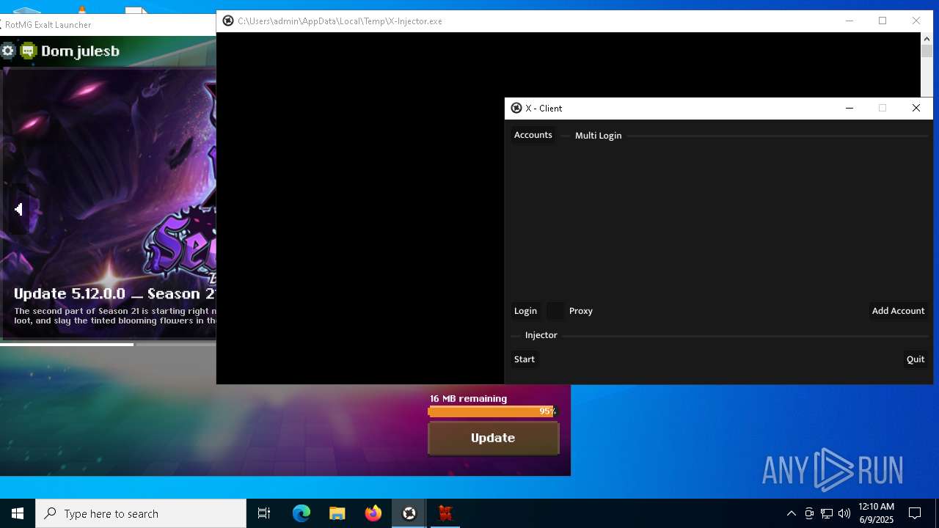Click the Update button in RotMG launcher
The height and width of the screenshot is (528, 939).
coord(493,438)
